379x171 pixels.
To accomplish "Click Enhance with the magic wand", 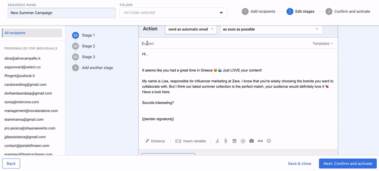I will point(155,141).
